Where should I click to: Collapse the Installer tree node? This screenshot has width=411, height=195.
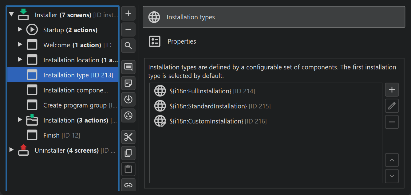(x=12, y=14)
